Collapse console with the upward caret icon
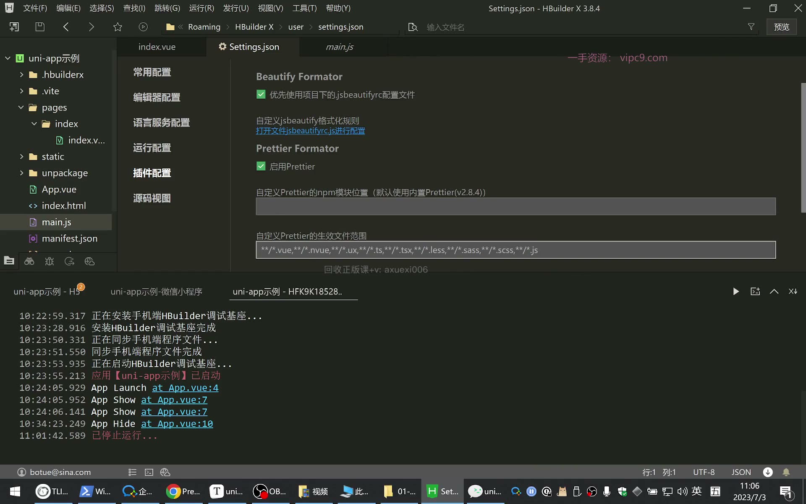The width and height of the screenshot is (806, 504). click(x=774, y=291)
